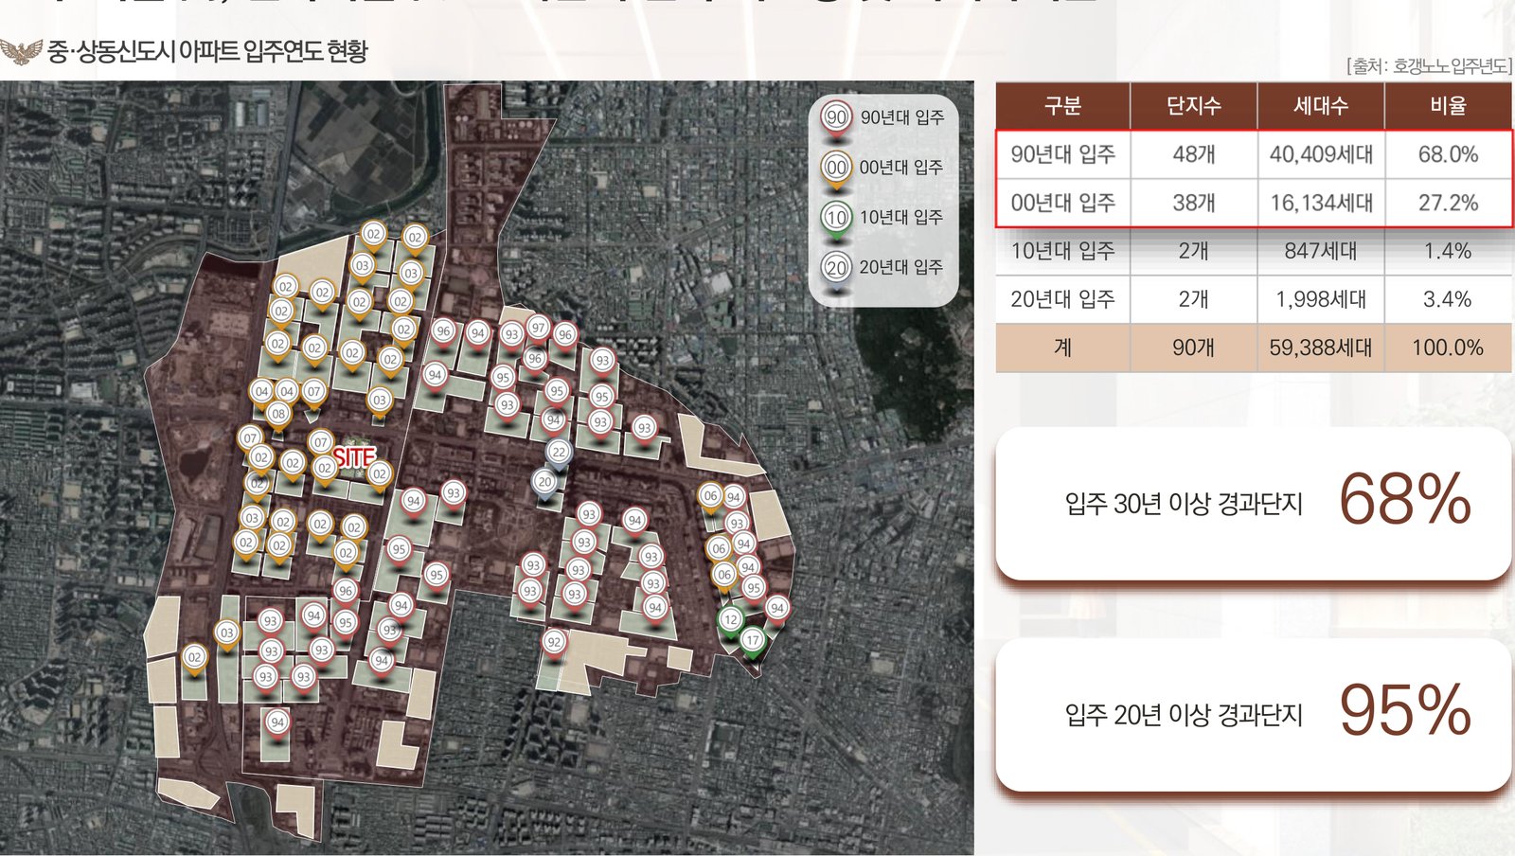Click the 중·상동신도시 아파트 입주연도 현황 title
The image size is (1515, 856).
(207, 51)
